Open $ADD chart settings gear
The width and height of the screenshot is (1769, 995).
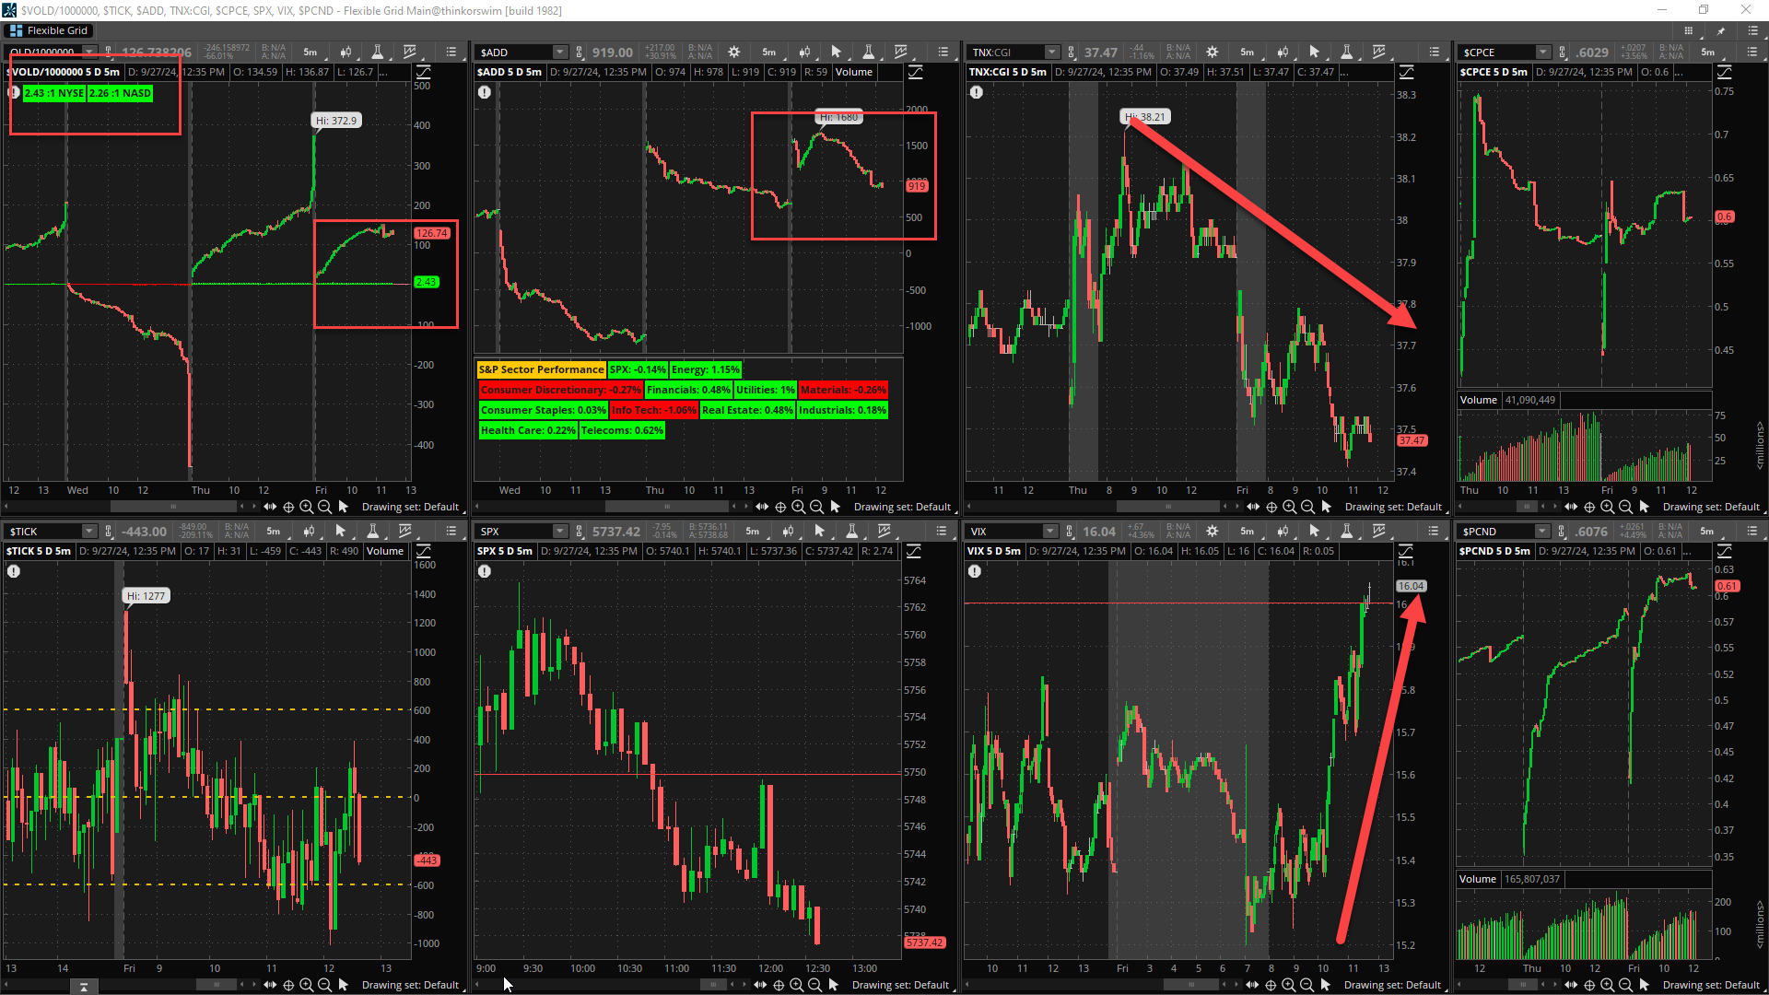pos(734,53)
